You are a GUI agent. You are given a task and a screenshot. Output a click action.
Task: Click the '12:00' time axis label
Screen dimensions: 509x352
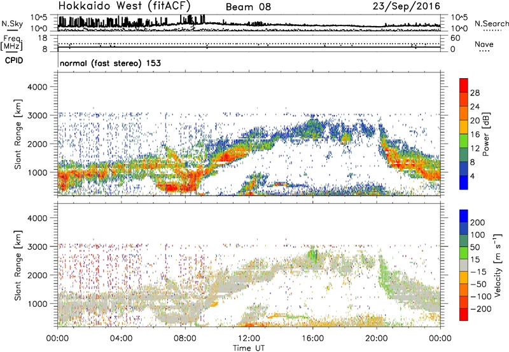[249, 339]
